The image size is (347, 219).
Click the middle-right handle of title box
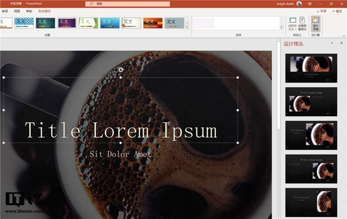(x=237, y=110)
